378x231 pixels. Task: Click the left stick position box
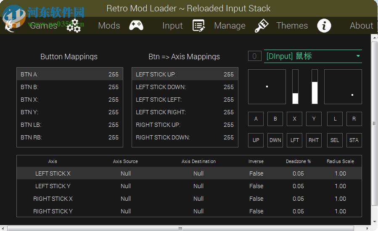(x=267, y=87)
